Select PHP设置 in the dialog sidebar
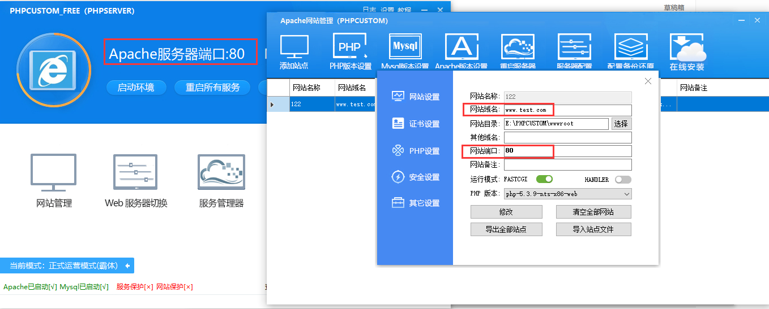Viewport: 769px width, 309px height. (x=416, y=151)
